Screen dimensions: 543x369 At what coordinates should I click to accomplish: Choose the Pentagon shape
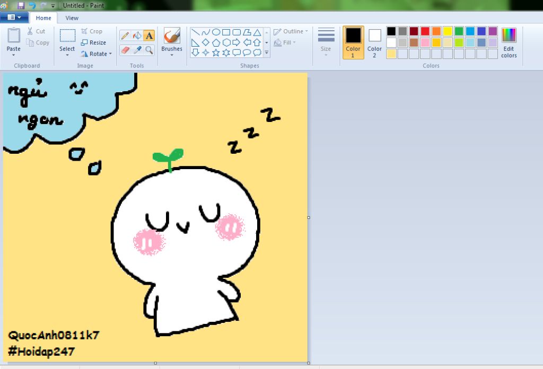(216, 42)
